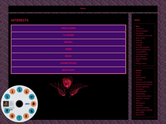The height and width of the screenshot is (124, 166).
Task: Click "new jack swing" in likes
Action: (x=141, y=54)
